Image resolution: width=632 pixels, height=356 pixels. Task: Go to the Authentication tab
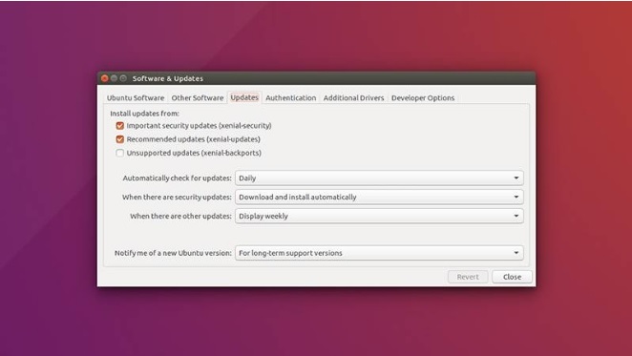click(290, 98)
